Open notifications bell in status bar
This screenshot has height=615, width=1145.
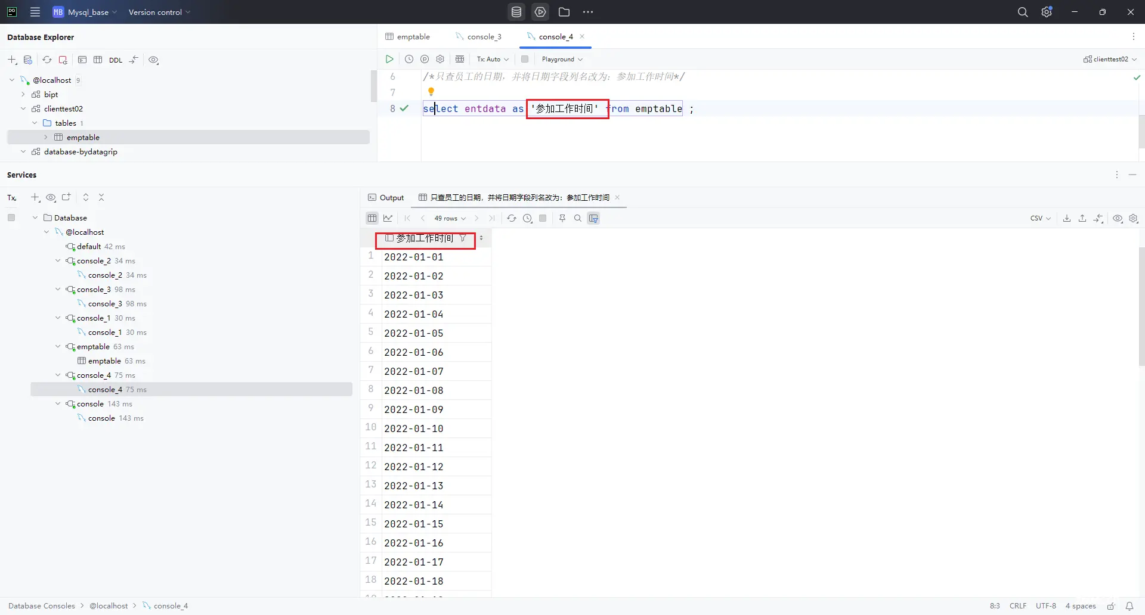coord(1129,606)
